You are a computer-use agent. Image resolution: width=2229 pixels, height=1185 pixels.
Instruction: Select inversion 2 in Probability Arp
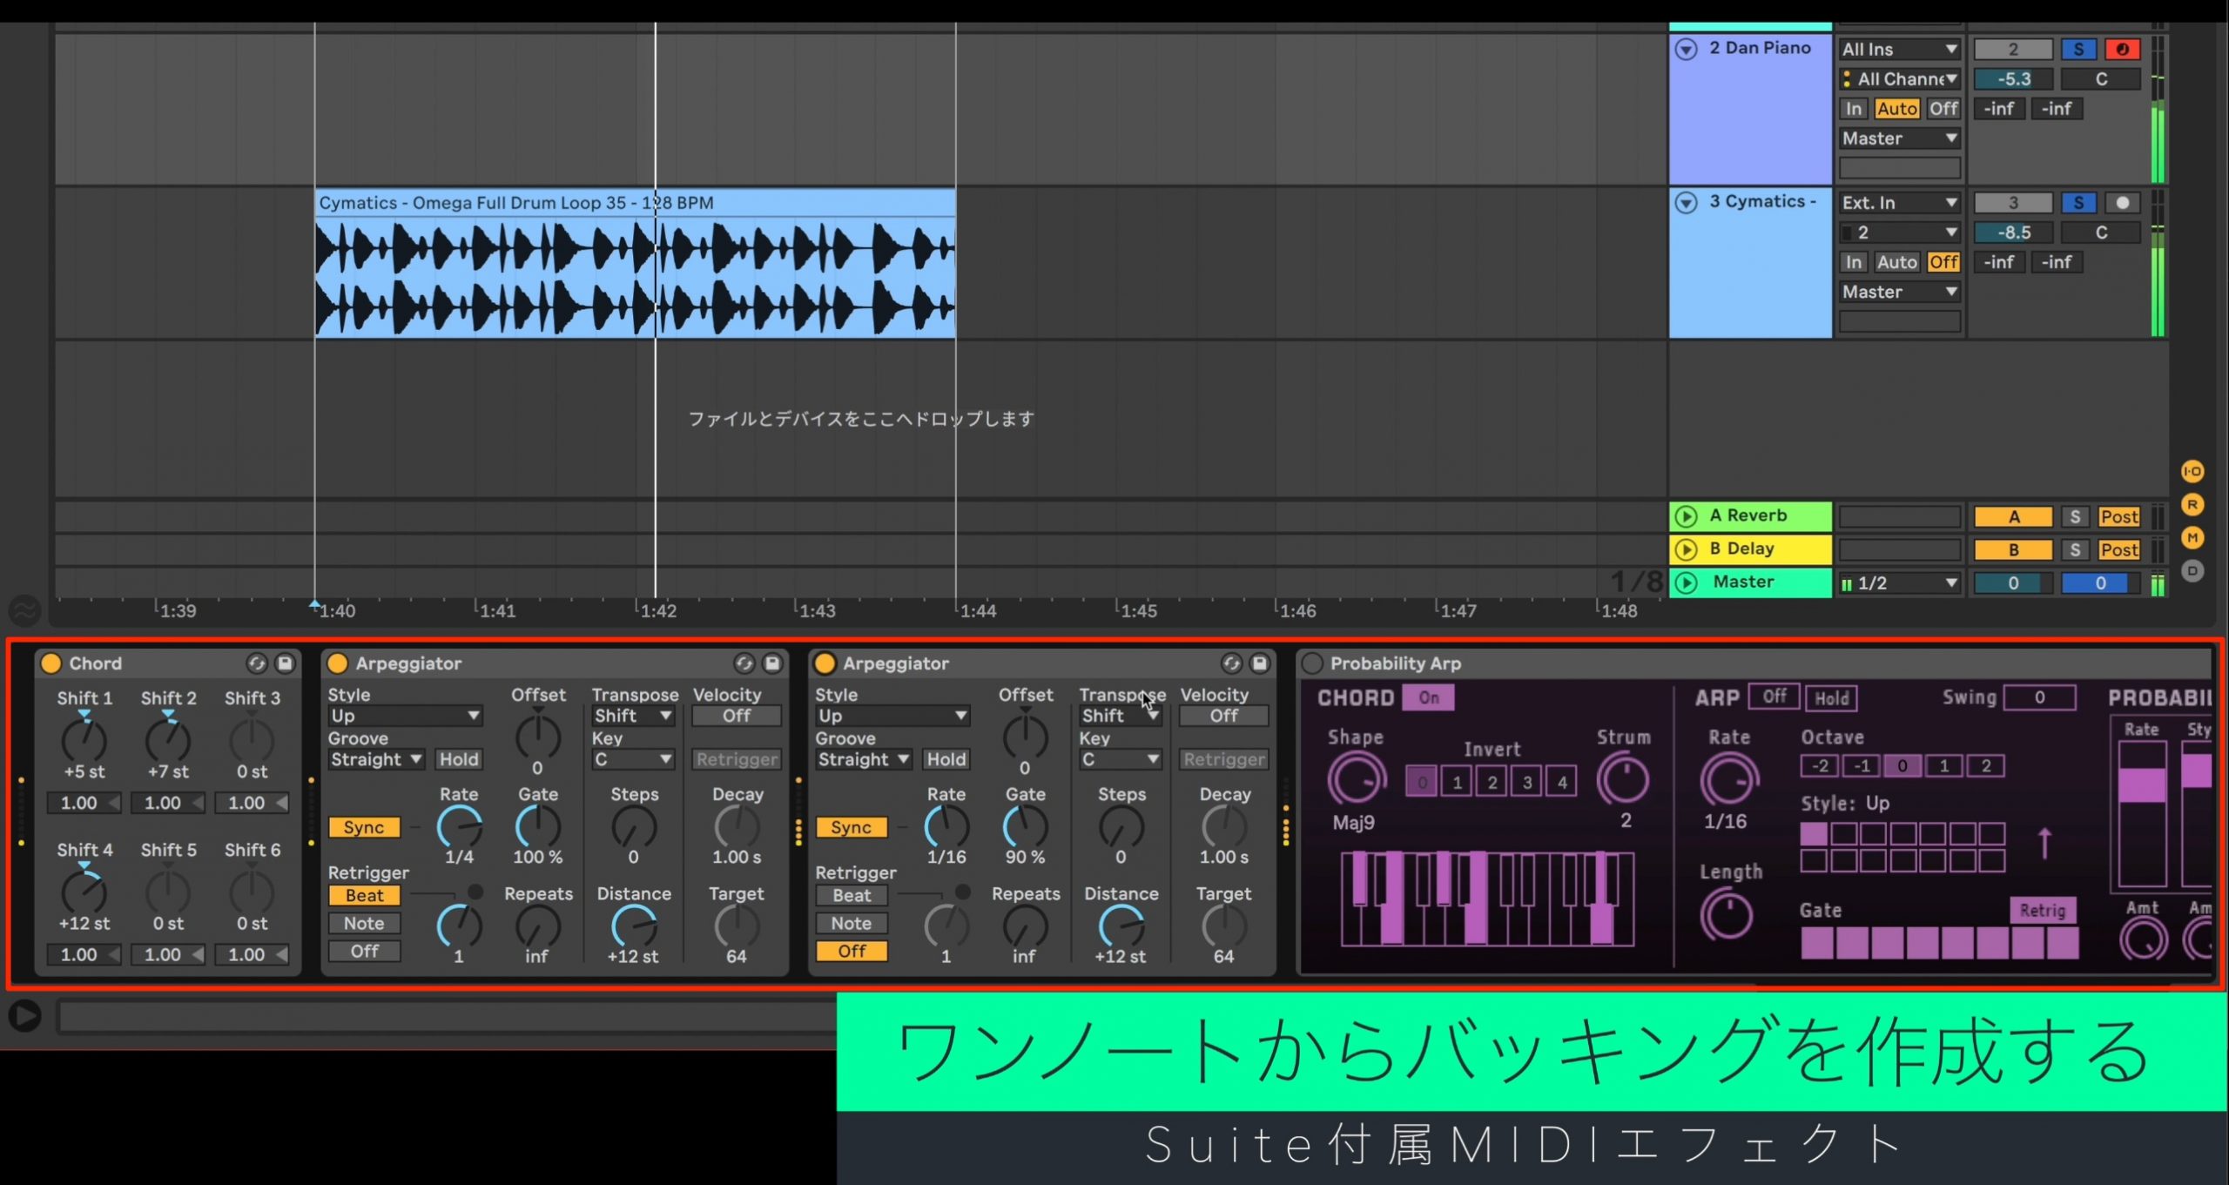coord(1492,782)
